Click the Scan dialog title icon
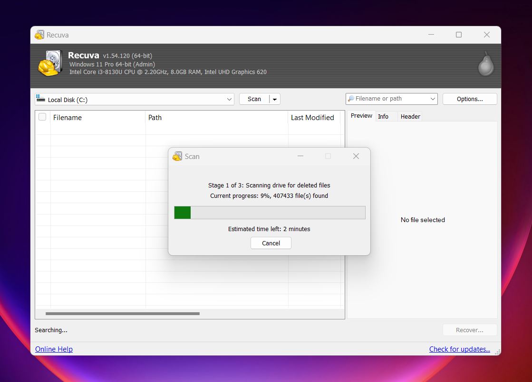This screenshot has height=382, width=532. [177, 156]
